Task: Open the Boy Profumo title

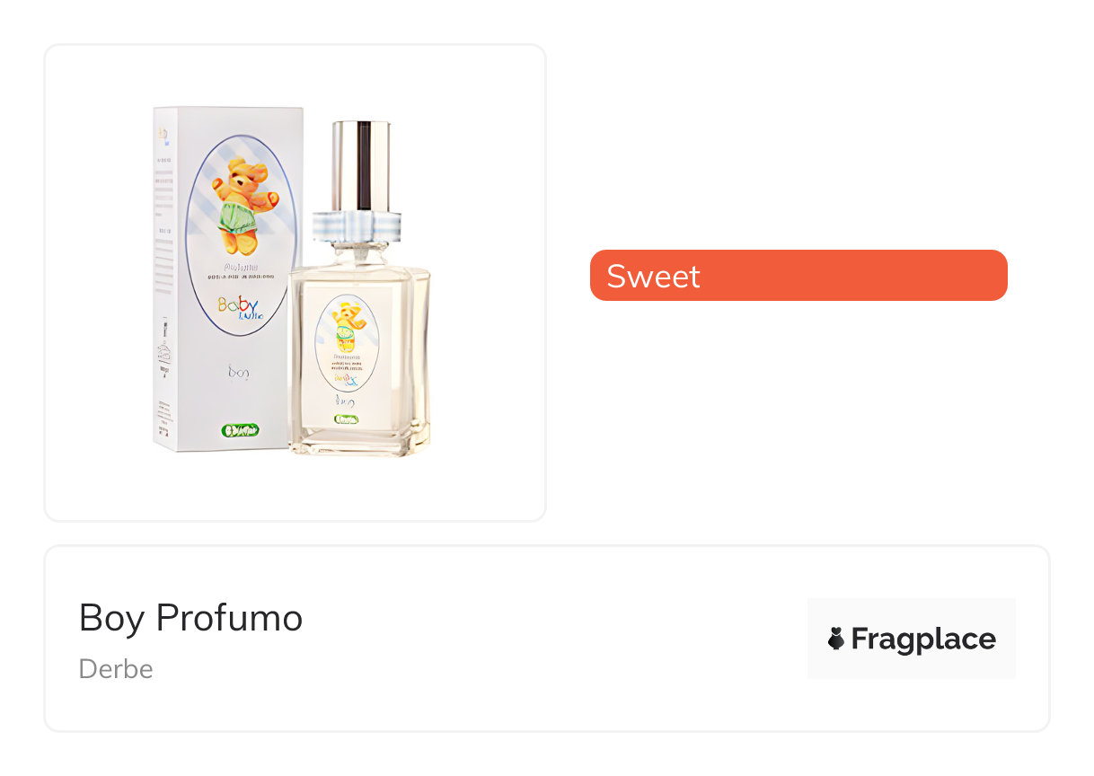Action: 190,618
